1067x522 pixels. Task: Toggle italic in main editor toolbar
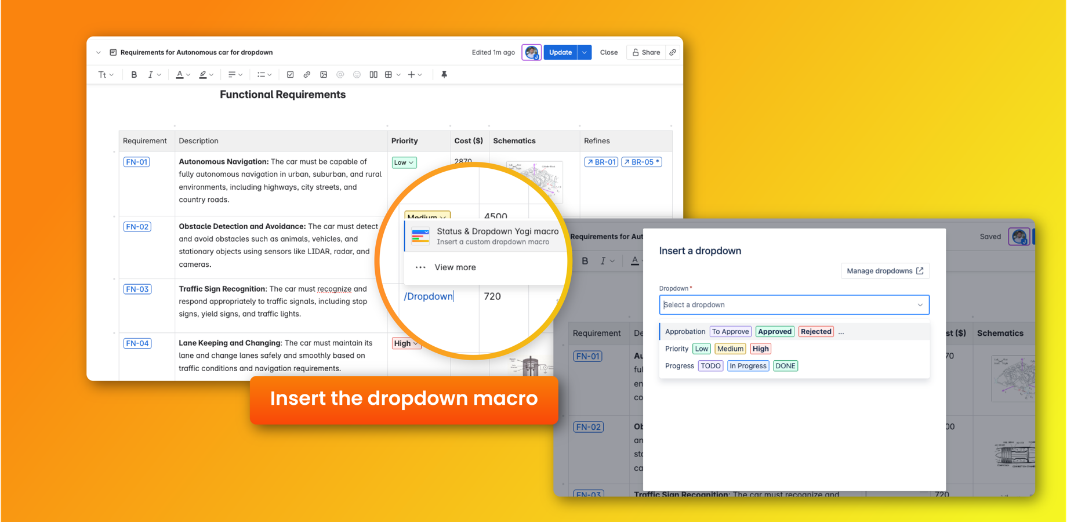(150, 75)
